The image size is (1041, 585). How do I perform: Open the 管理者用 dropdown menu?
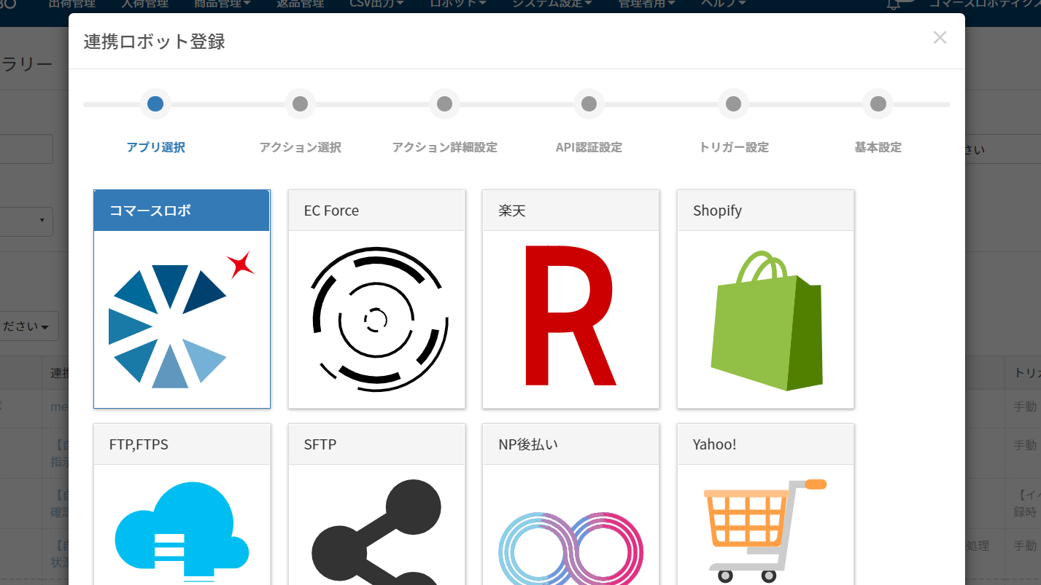click(646, 4)
